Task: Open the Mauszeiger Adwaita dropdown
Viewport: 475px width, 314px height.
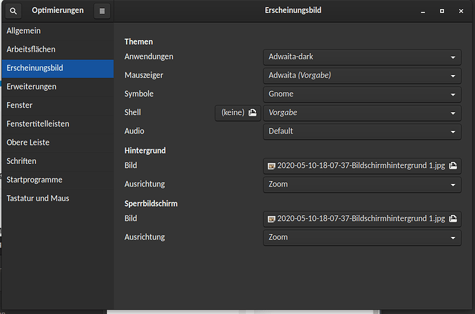Action: tap(362, 75)
